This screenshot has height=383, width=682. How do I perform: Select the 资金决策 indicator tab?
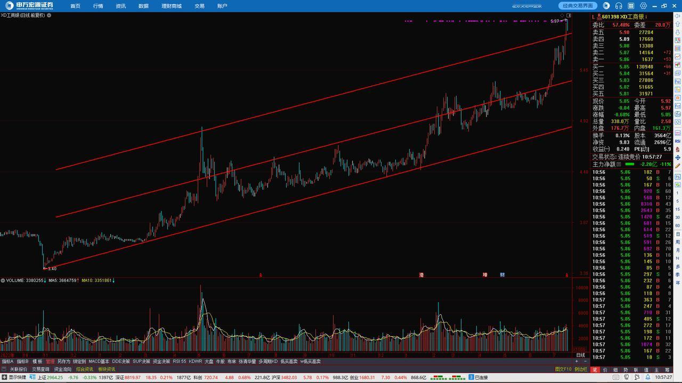click(x=161, y=361)
